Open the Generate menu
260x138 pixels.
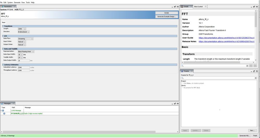(x=17, y=3)
